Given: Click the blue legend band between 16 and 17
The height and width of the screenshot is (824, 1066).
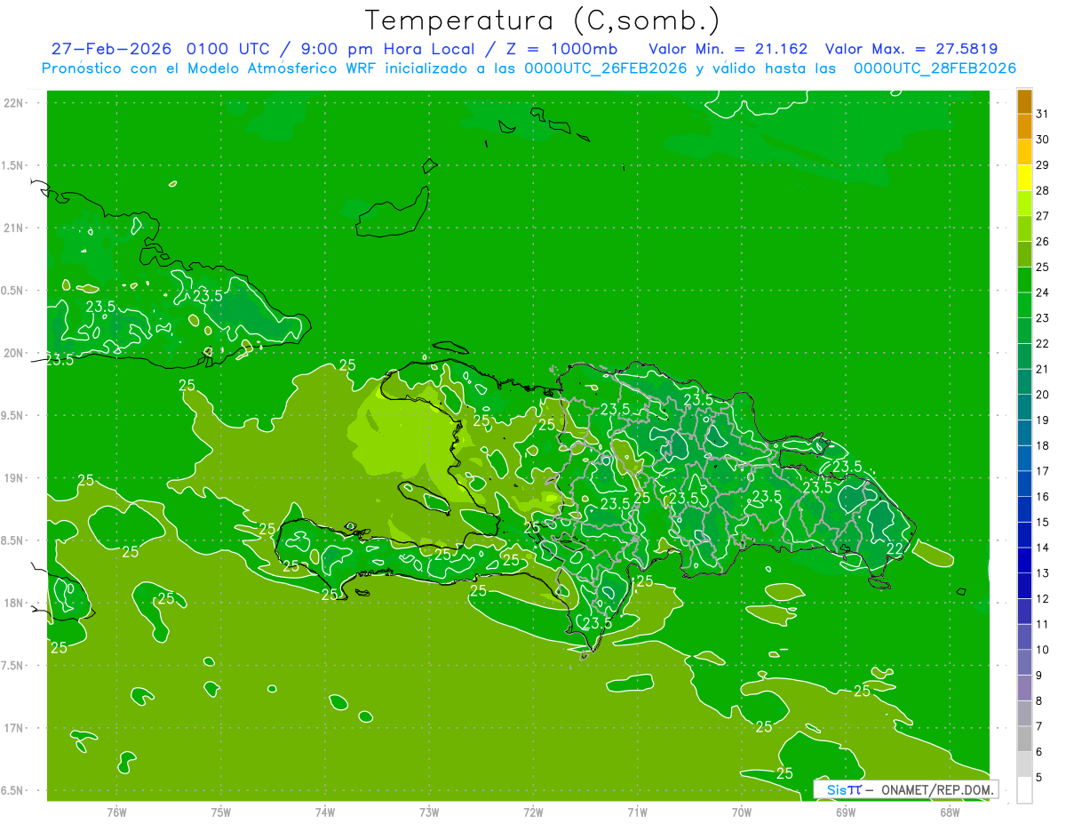Looking at the screenshot, I should pyautogui.click(x=1024, y=484).
